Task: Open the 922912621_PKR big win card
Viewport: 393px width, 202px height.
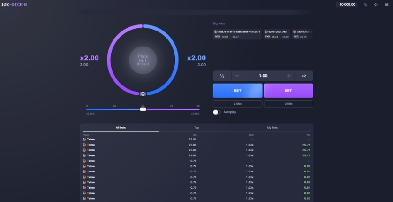Action: pos(276,34)
